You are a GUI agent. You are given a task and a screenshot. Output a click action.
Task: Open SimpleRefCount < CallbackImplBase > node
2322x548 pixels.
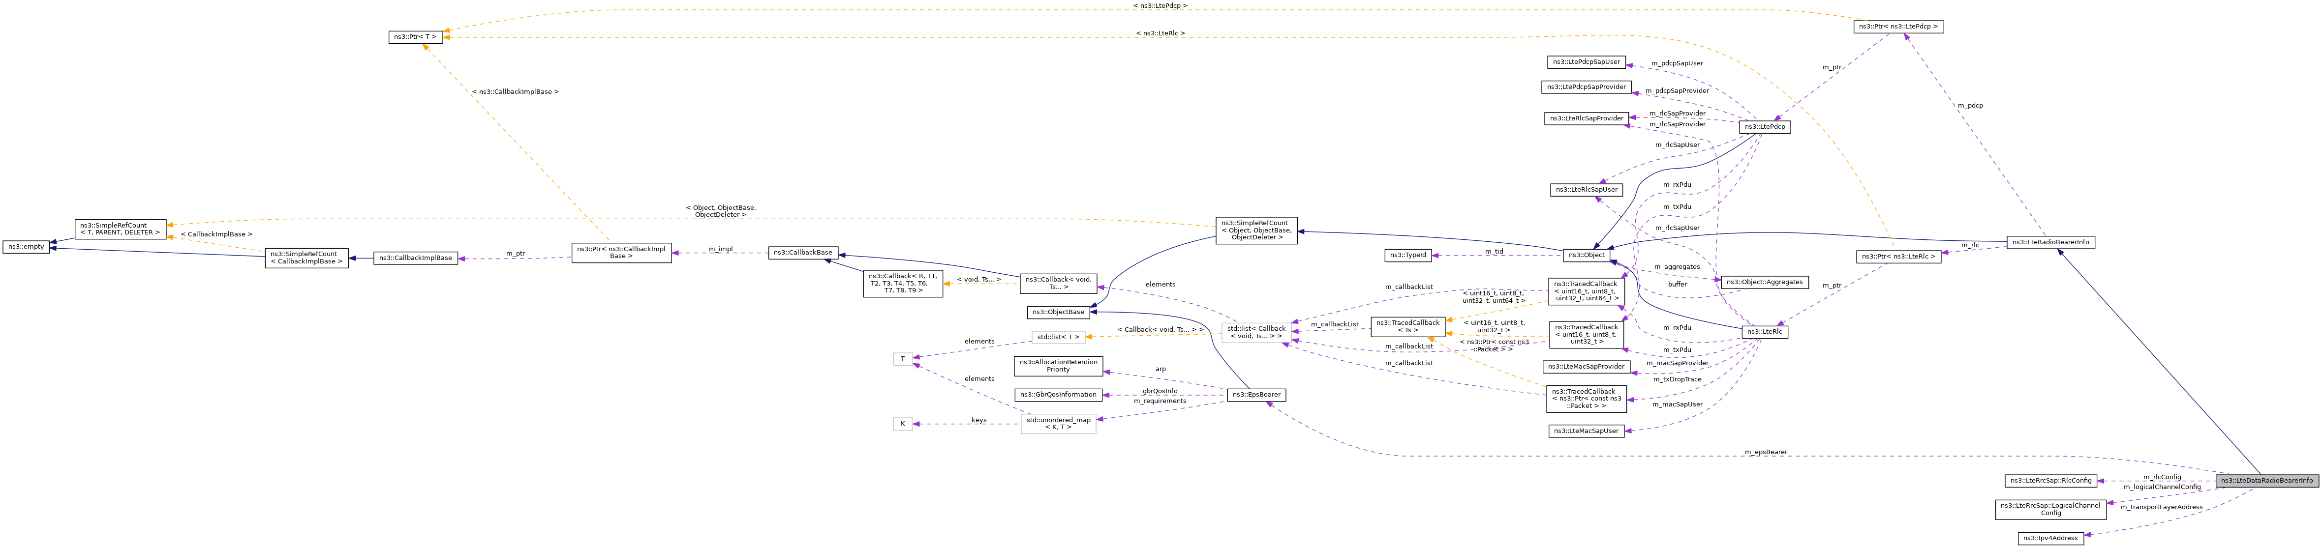tap(306, 258)
